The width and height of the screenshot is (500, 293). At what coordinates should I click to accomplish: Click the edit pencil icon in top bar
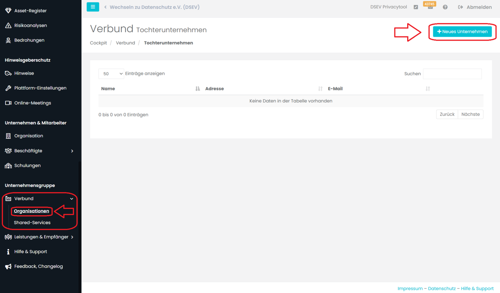click(416, 7)
